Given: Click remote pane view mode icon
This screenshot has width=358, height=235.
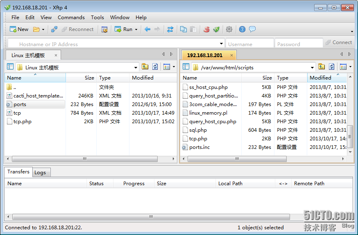Looking at the screenshot, I should pyautogui.click(x=343, y=67).
